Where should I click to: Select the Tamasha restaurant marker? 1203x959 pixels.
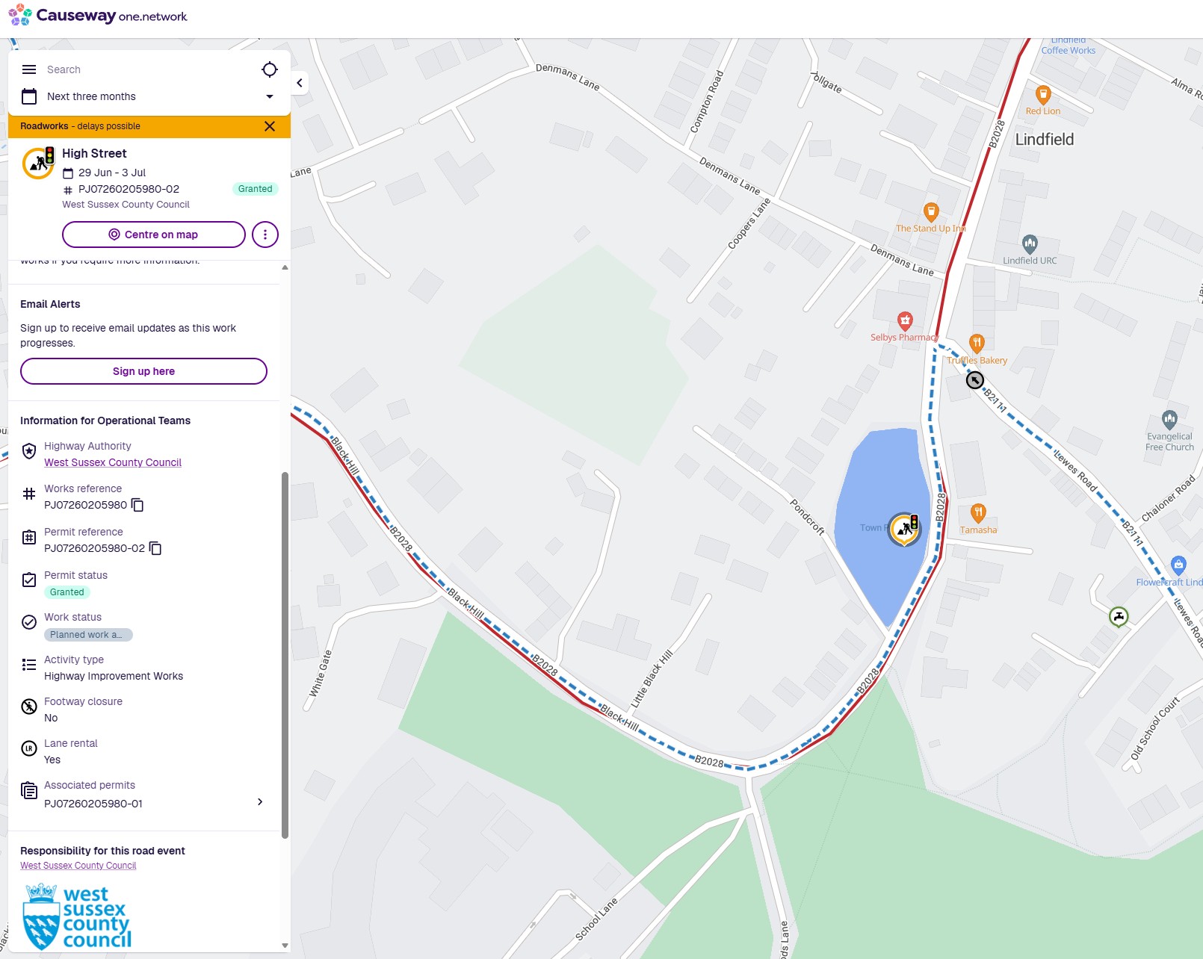click(x=978, y=512)
